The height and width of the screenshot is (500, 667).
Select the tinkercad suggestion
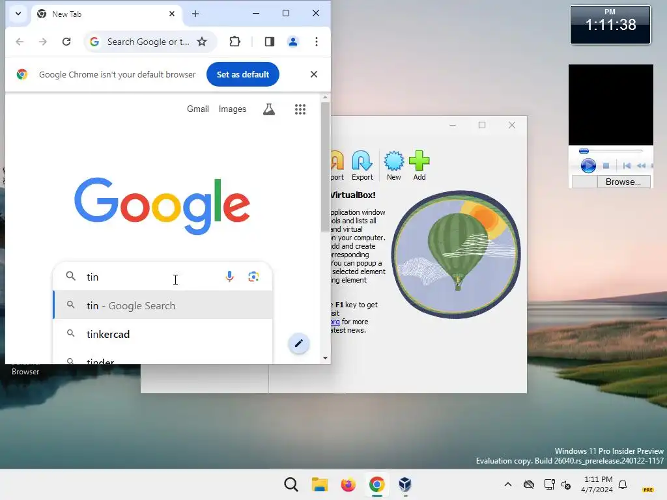pos(163,334)
